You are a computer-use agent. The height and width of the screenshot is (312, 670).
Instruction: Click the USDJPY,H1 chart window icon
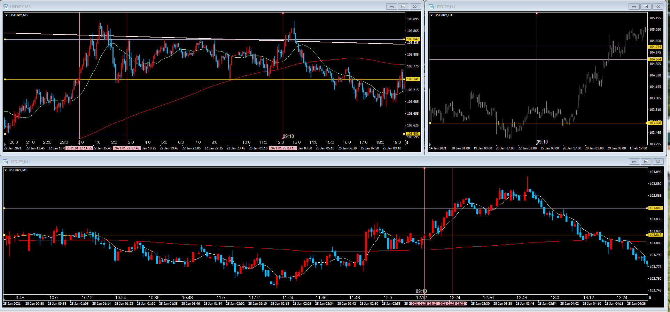click(x=431, y=7)
